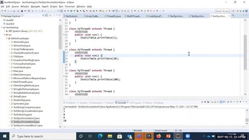
Task: Open File Explorer from the taskbar
Action: [x=110, y=136]
